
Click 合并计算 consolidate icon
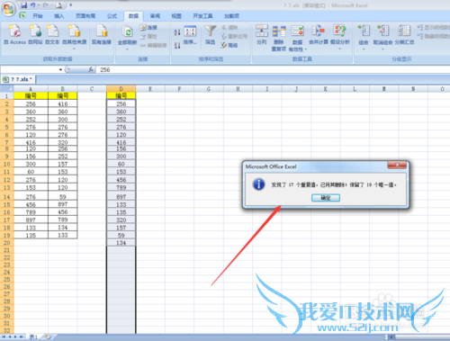tap(319, 35)
